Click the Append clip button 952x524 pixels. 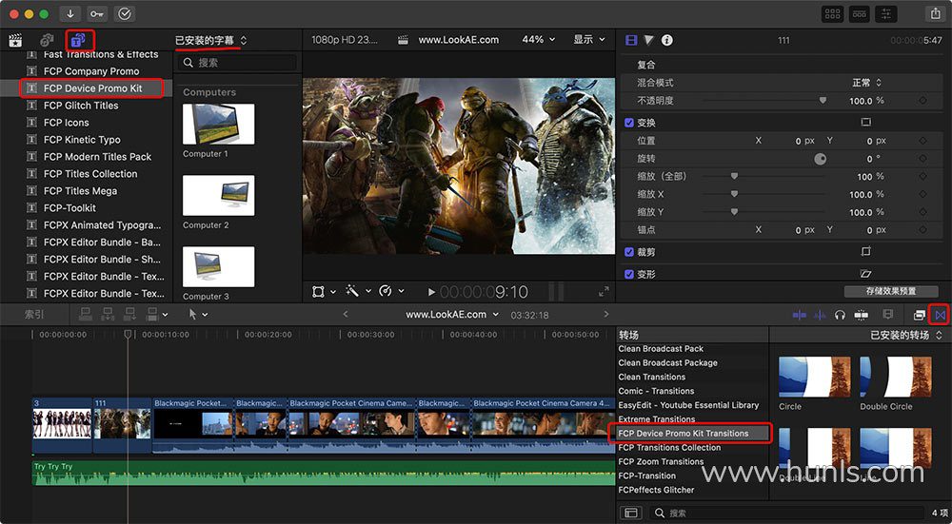pos(129,314)
